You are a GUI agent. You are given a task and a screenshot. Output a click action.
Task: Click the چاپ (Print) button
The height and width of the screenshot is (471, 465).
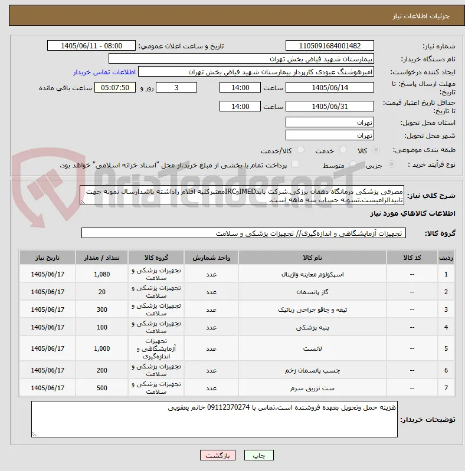(x=258, y=456)
